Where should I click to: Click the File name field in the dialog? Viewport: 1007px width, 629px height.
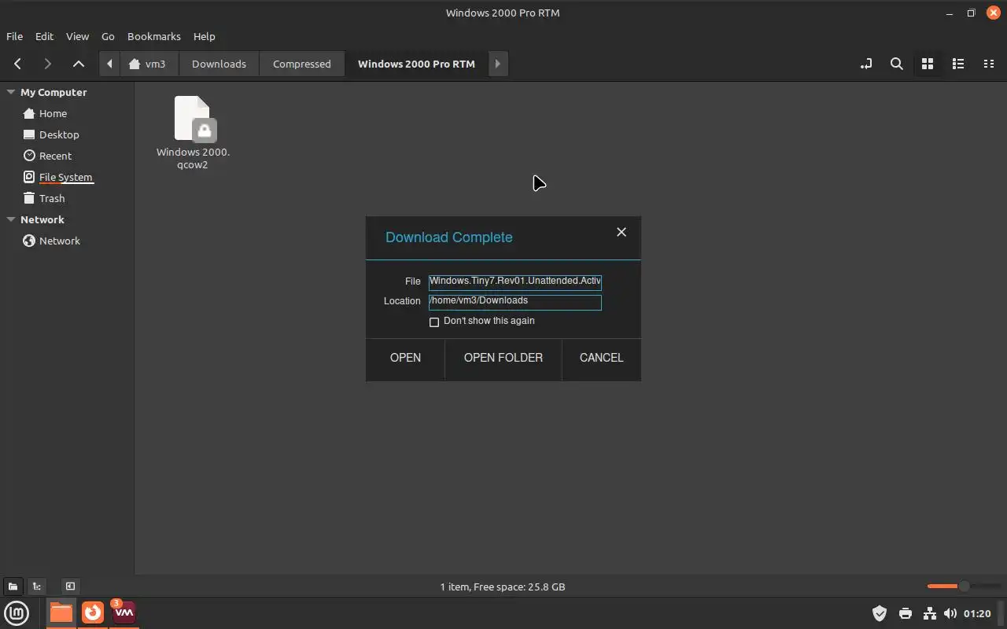pos(515,281)
